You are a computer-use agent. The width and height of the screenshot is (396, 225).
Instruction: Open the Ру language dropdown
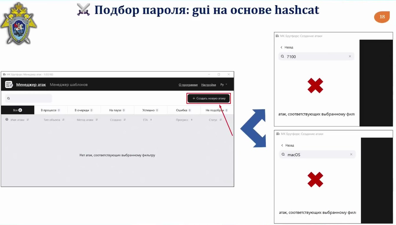pos(224,85)
